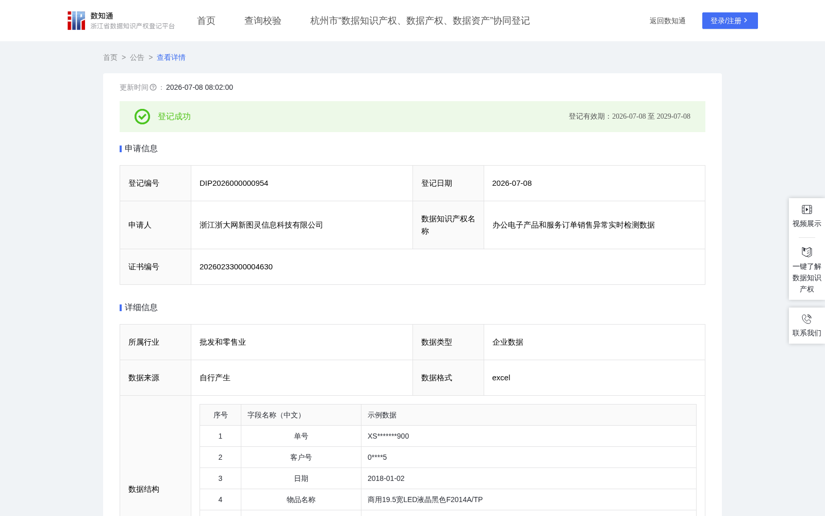Select the 登记日期 value 2026-07-08
This screenshot has height=516, width=825.
pos(512,183)
